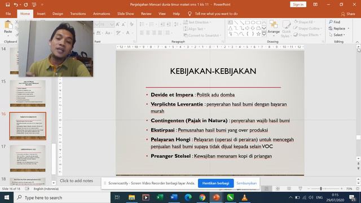This screenshot has width=361, height=203.
Task: Open the Transitions tab
Action: click(x=78, y=14)
